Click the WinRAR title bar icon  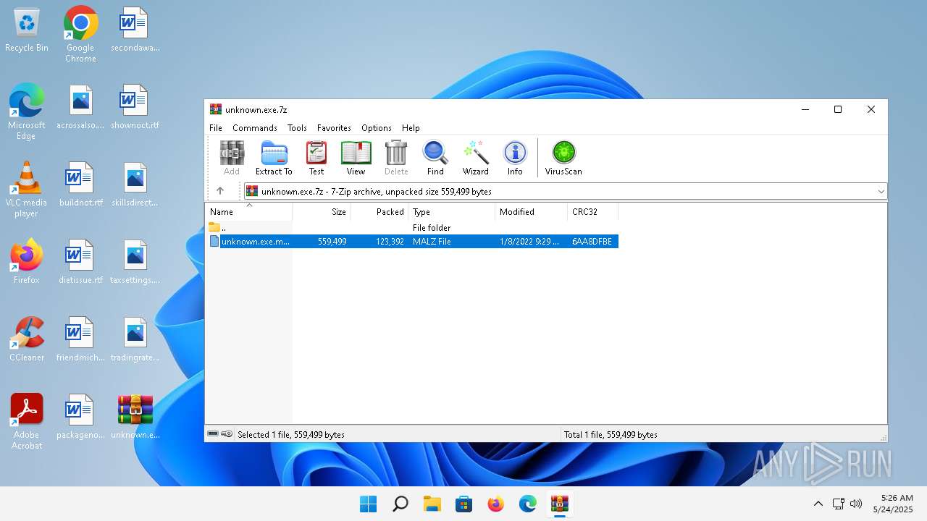click(216, 109)
